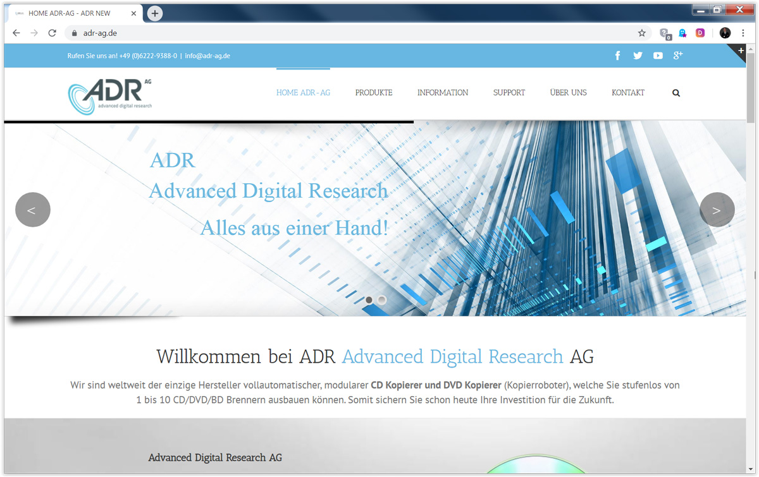Open the ADR Facebook page icon
The height and width of the screenshot is (477, 759).
tap(617, 56)
